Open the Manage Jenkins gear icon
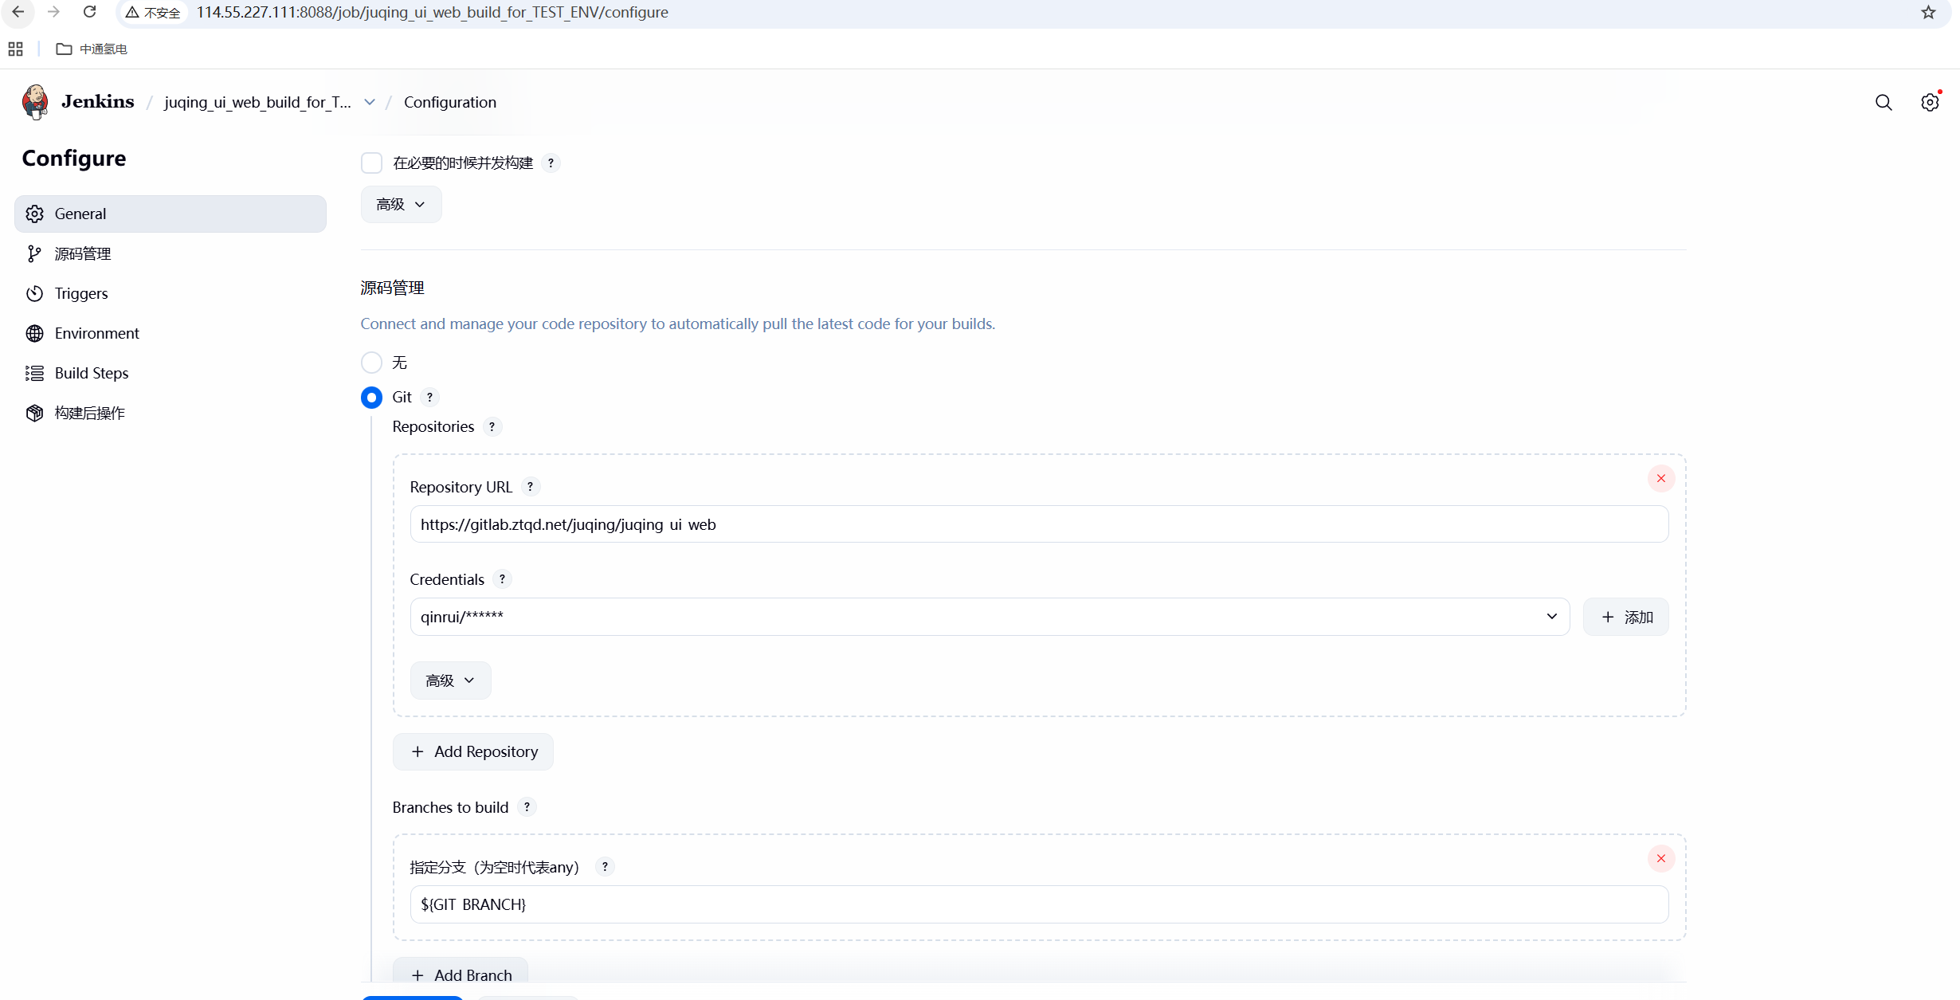1960x1000 pixels. (1930, 102)
